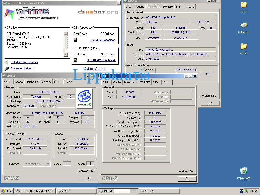
Task: Click the Core Speed 1531.3 MHz field
Action: 35,139
